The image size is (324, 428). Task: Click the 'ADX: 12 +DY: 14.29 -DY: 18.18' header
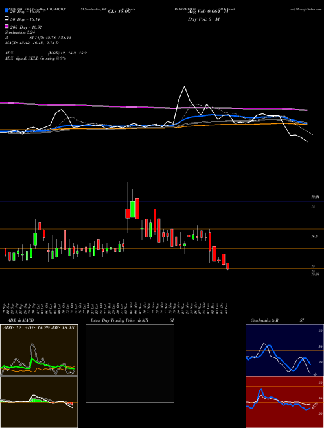(x=38, y=327)
